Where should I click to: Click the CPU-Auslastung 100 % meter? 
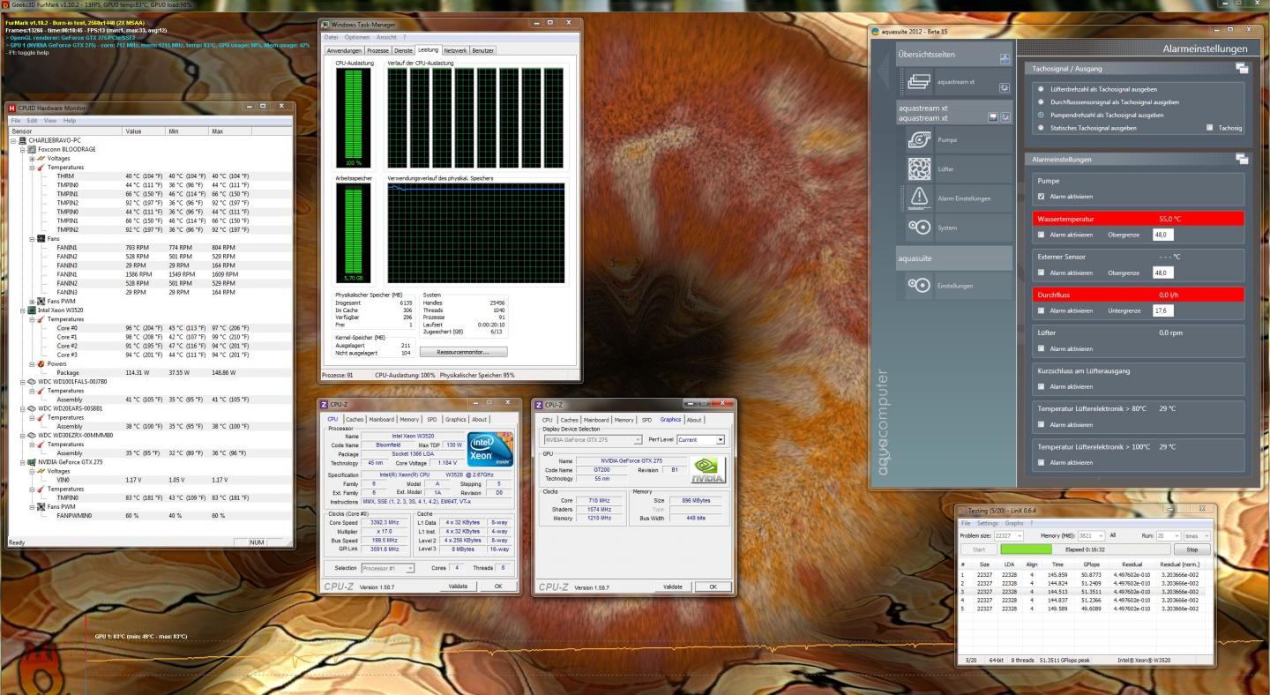(353, 118)
